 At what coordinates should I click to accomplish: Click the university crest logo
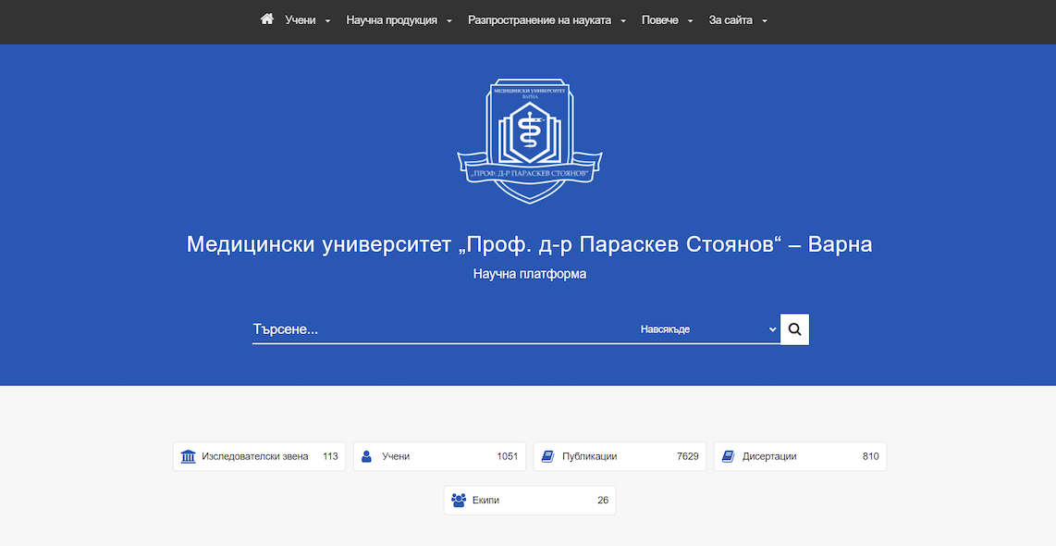(530, 141)
